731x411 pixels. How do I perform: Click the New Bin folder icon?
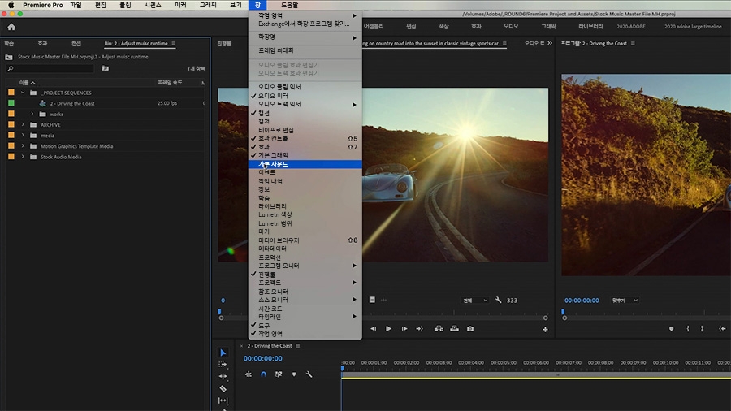pos(106,69)
